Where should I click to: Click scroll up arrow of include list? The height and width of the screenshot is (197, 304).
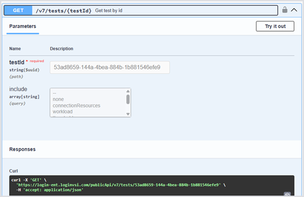click(128, 91)
